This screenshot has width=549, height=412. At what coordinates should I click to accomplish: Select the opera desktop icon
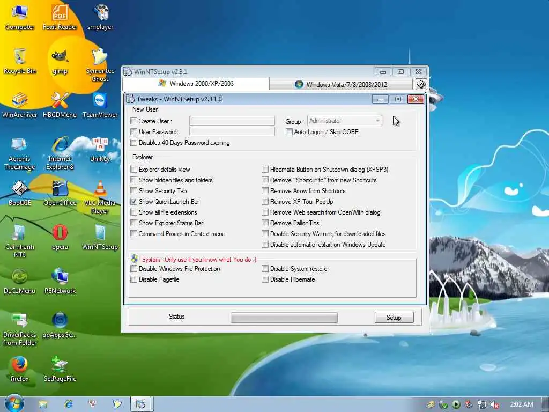60,237
